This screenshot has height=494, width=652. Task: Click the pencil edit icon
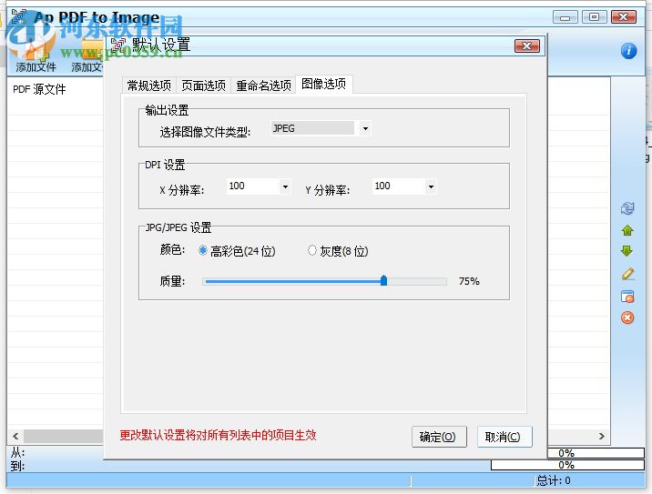tap(627, 273)
